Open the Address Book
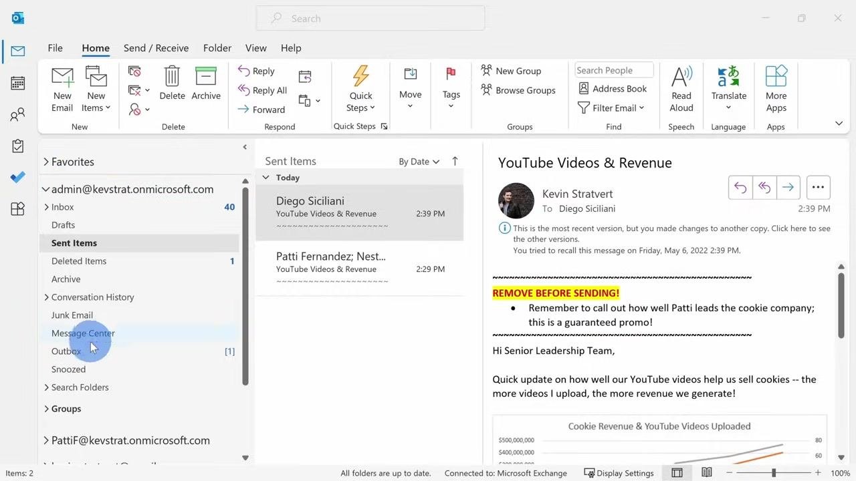The width and height of the screenshot is (856, 481). (613, 88)
